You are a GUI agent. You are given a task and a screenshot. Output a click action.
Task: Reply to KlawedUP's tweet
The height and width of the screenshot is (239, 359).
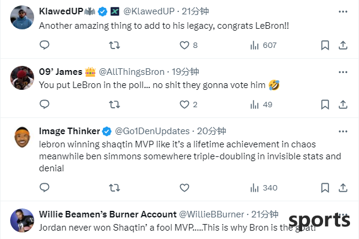click(x=44, y=45)
